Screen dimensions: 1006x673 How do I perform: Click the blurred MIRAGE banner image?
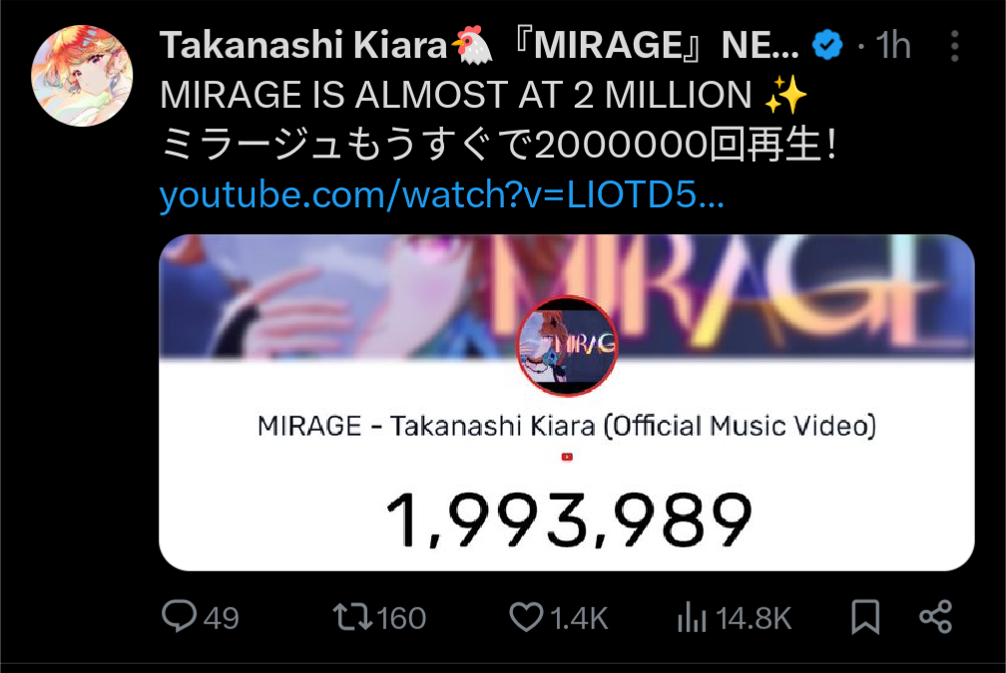[x=567, y=295]
